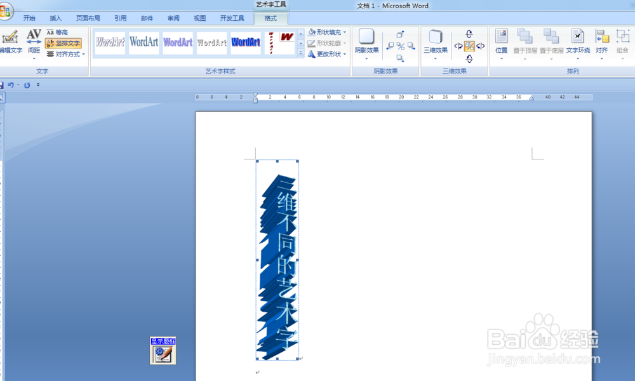
Task: Switch to the Developer (开发工具) tab
Action: coord(232,18)
